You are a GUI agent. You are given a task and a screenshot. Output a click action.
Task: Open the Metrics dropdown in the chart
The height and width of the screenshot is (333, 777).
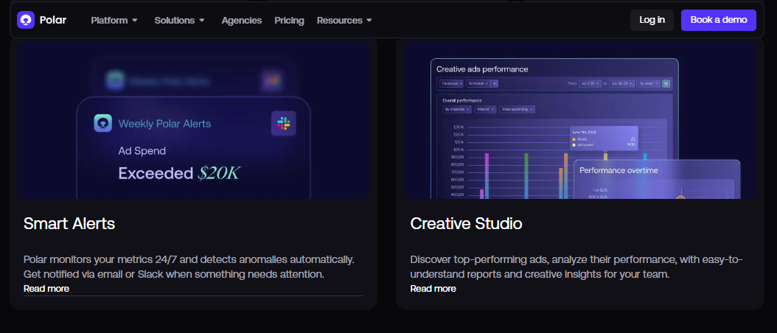485,110
